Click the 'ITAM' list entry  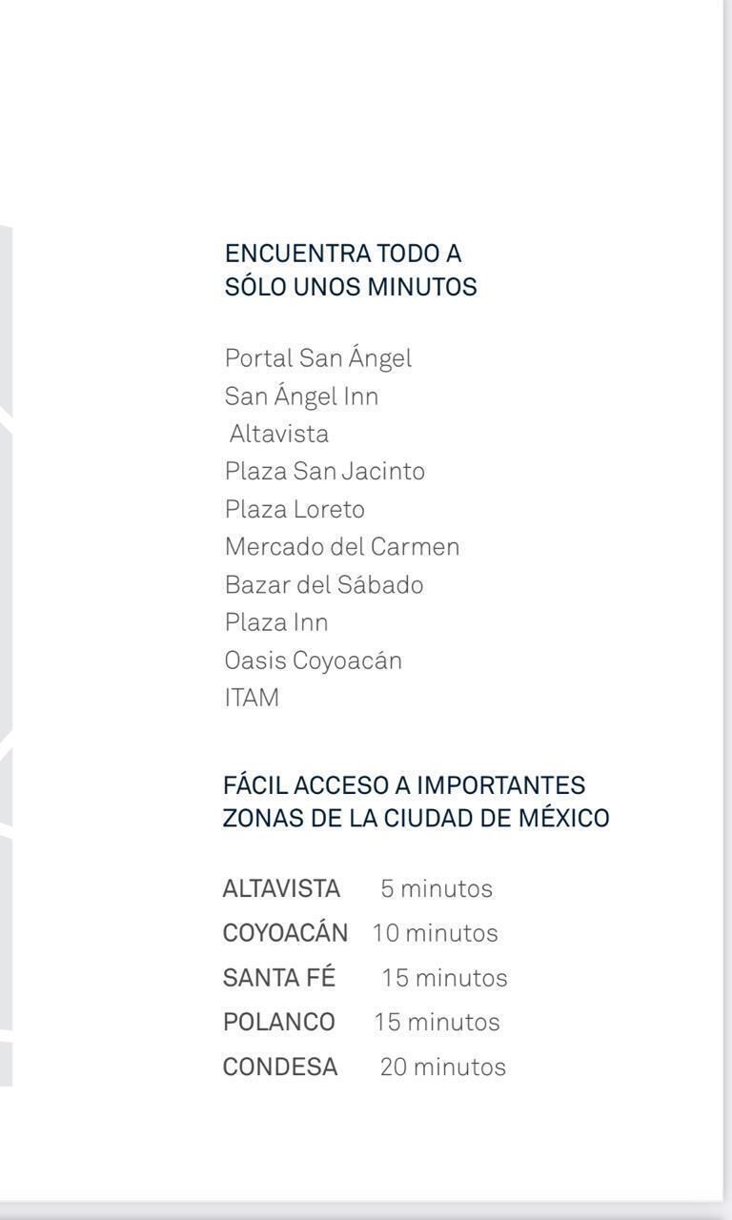coord(253,698)
